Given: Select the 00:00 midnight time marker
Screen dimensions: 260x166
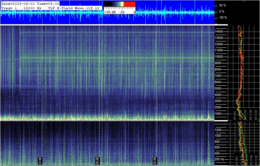Looking at the screenshot, I should click(97, 161).
